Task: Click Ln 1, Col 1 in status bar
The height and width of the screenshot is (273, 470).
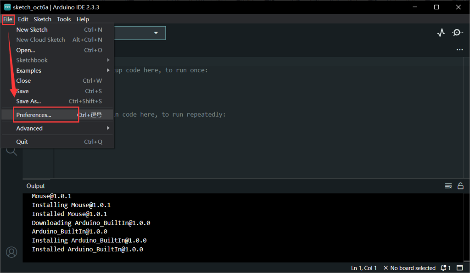Action: 364,268
